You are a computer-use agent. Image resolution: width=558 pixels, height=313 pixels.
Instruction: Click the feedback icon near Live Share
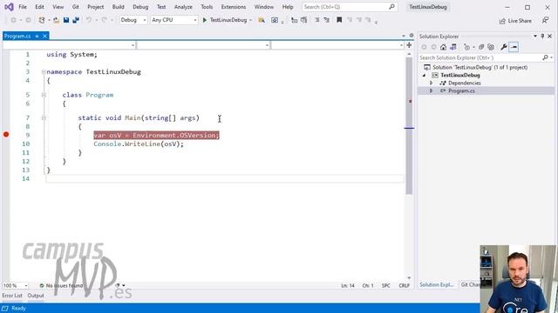tap(545, 21)
